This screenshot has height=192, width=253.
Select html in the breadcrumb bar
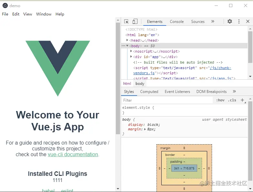(127, 83)
